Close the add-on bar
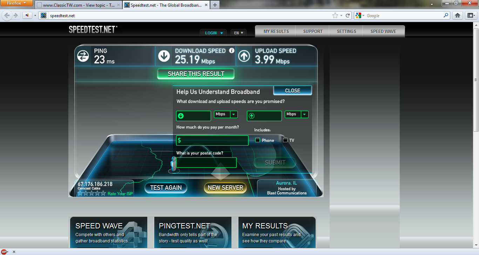 tap(14, 252)
